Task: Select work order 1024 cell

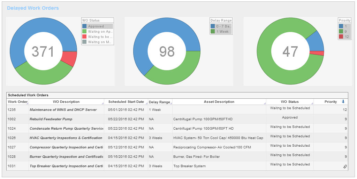Action: (18, 128)
